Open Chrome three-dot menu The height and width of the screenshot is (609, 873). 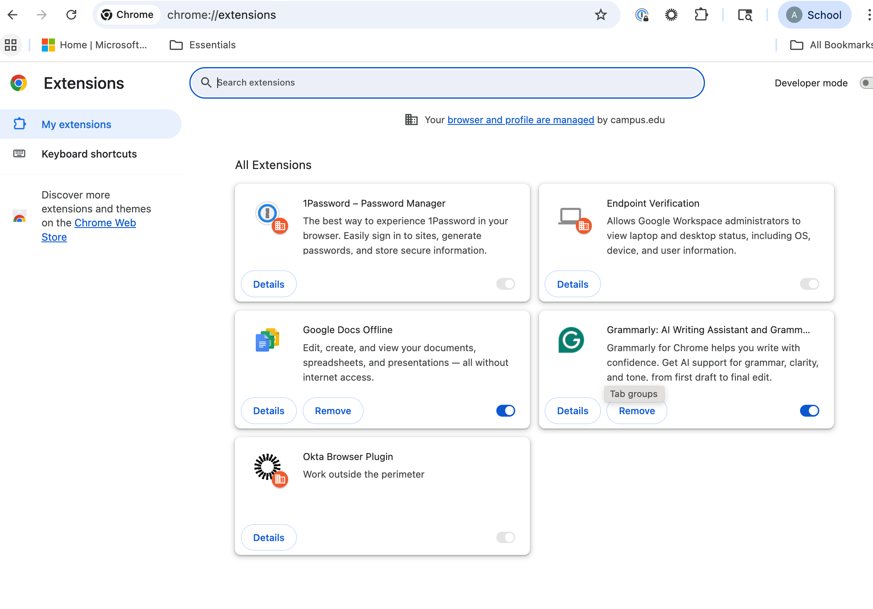[868, 15]
